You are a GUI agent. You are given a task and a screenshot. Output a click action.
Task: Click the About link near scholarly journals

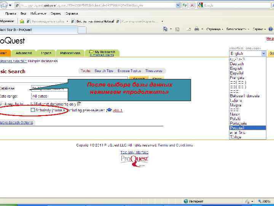(118, 110)
